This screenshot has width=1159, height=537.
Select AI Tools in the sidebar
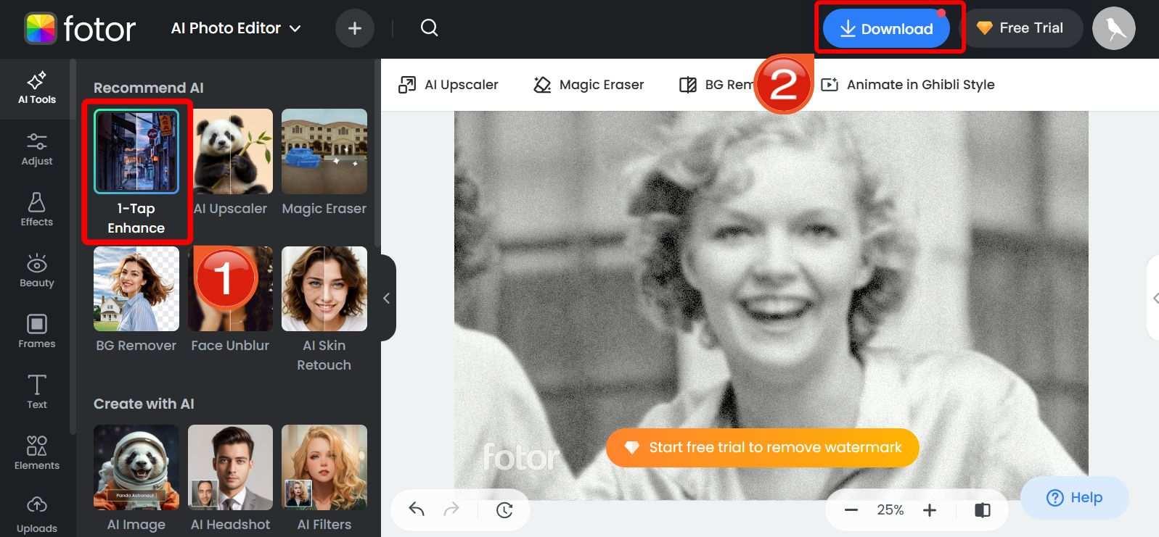click(x=37, y=87)
